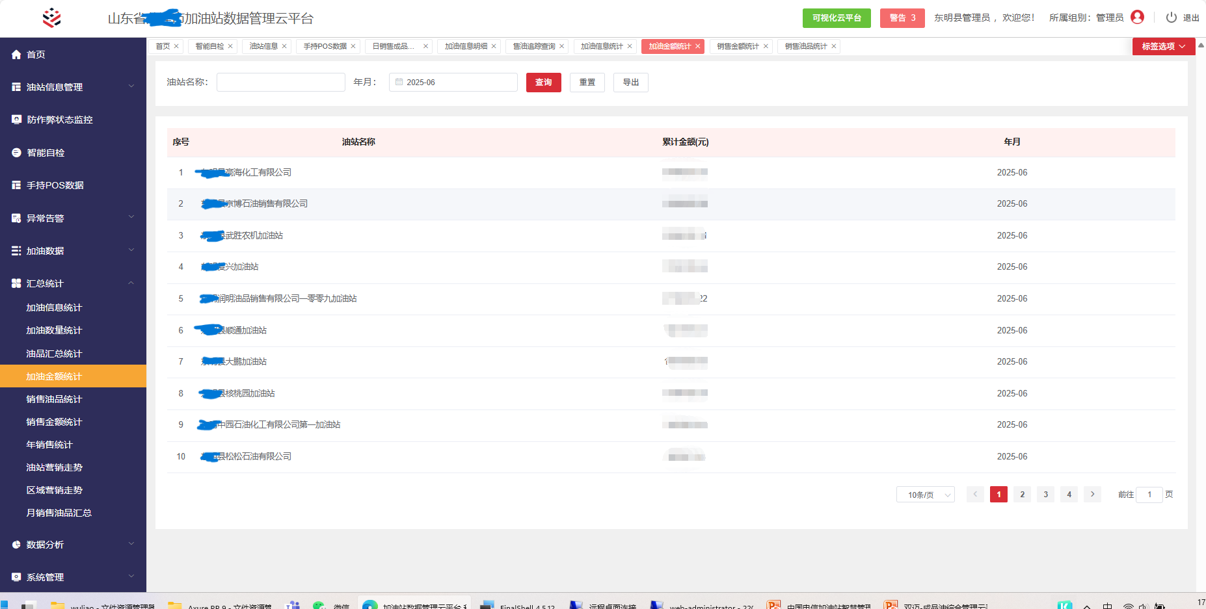Switch to the 首页 tab
This screenshot has width=1206, height=609.
coord(167,46)
